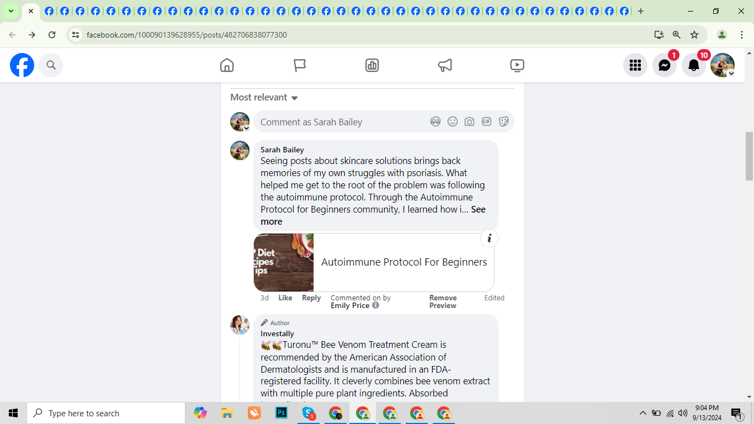Open the Facebook search icon
Screen dimensions: 754x424
(x=51, y=65)
